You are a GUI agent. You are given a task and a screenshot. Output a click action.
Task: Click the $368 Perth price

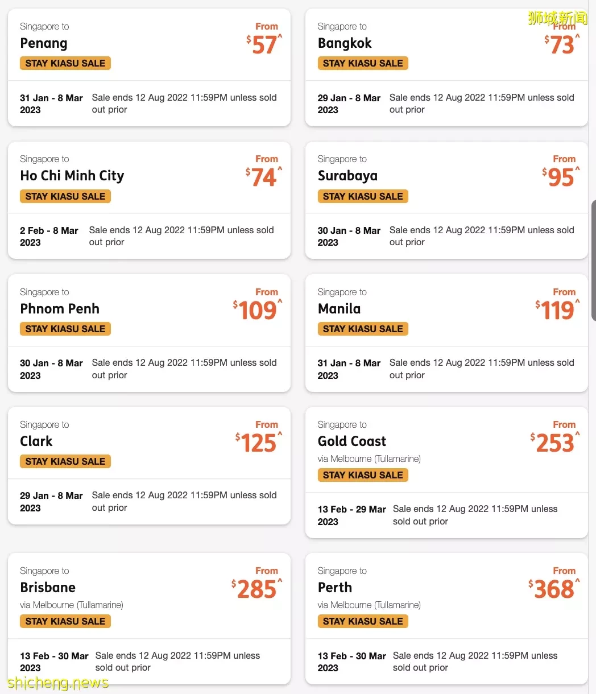tap(554, 589)
